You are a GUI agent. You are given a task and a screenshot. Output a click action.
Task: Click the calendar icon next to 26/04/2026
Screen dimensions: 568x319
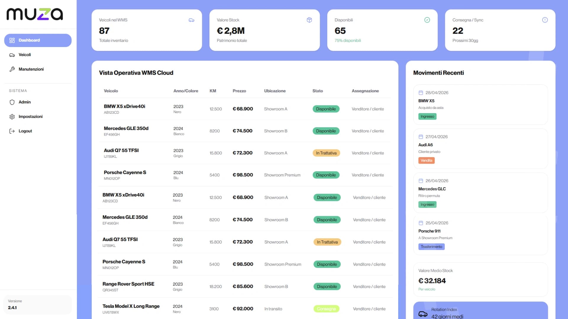421,181
